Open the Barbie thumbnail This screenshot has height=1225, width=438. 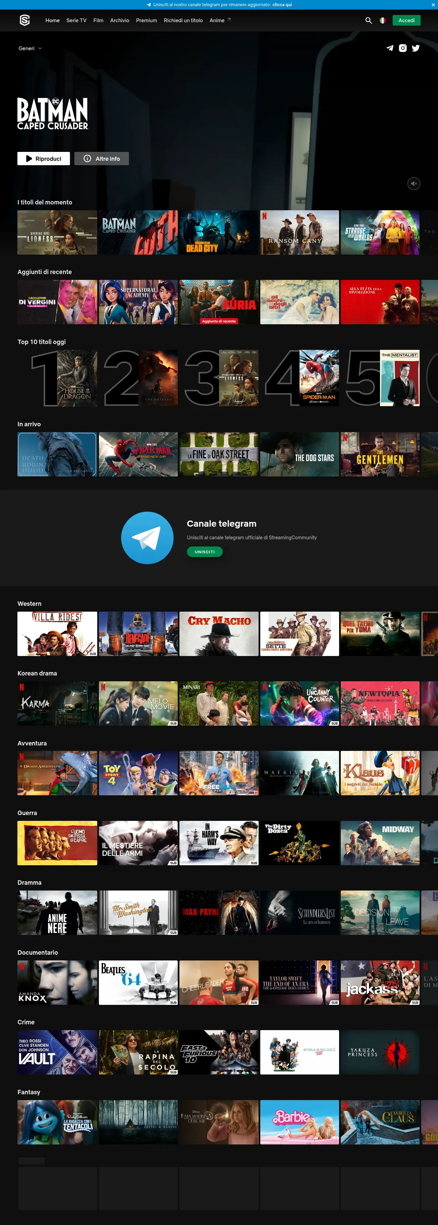click(300, 1122)
